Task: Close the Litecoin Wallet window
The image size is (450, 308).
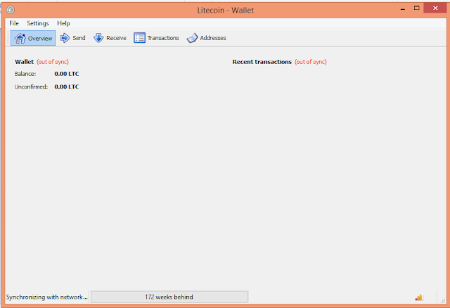Action: tap(435, 8)
